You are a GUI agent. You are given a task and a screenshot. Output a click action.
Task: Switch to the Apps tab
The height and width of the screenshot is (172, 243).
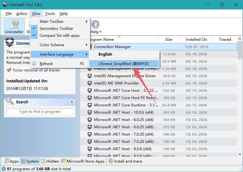click(x=12, y=161)
